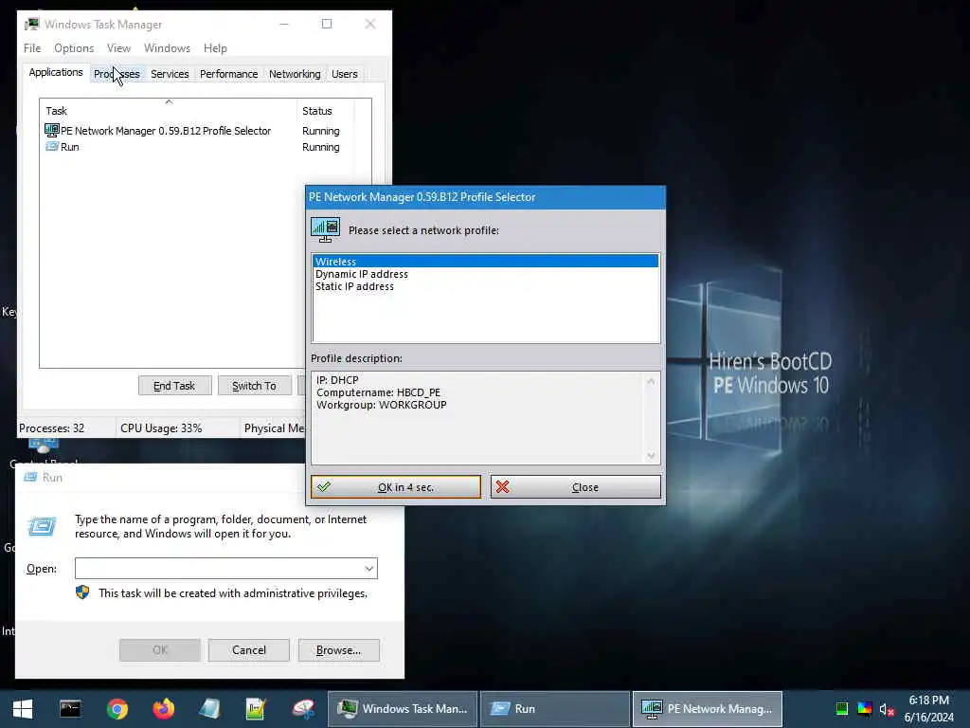This screenshot has height=728, width=970.
Task: Click the Switch To button
Action: coord(254,386)
